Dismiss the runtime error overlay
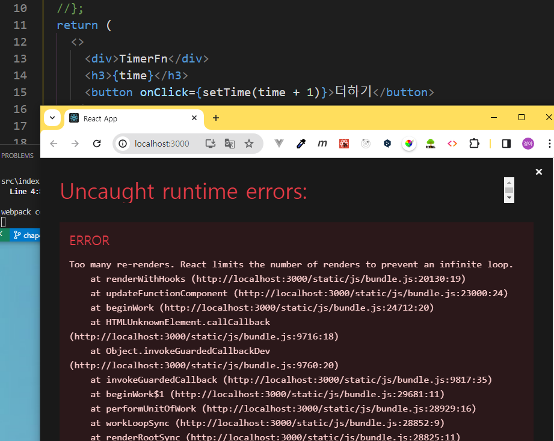 (x=539, y=172)
